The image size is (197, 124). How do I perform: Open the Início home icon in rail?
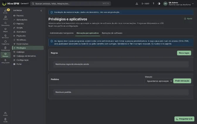(x=5, y=11)
